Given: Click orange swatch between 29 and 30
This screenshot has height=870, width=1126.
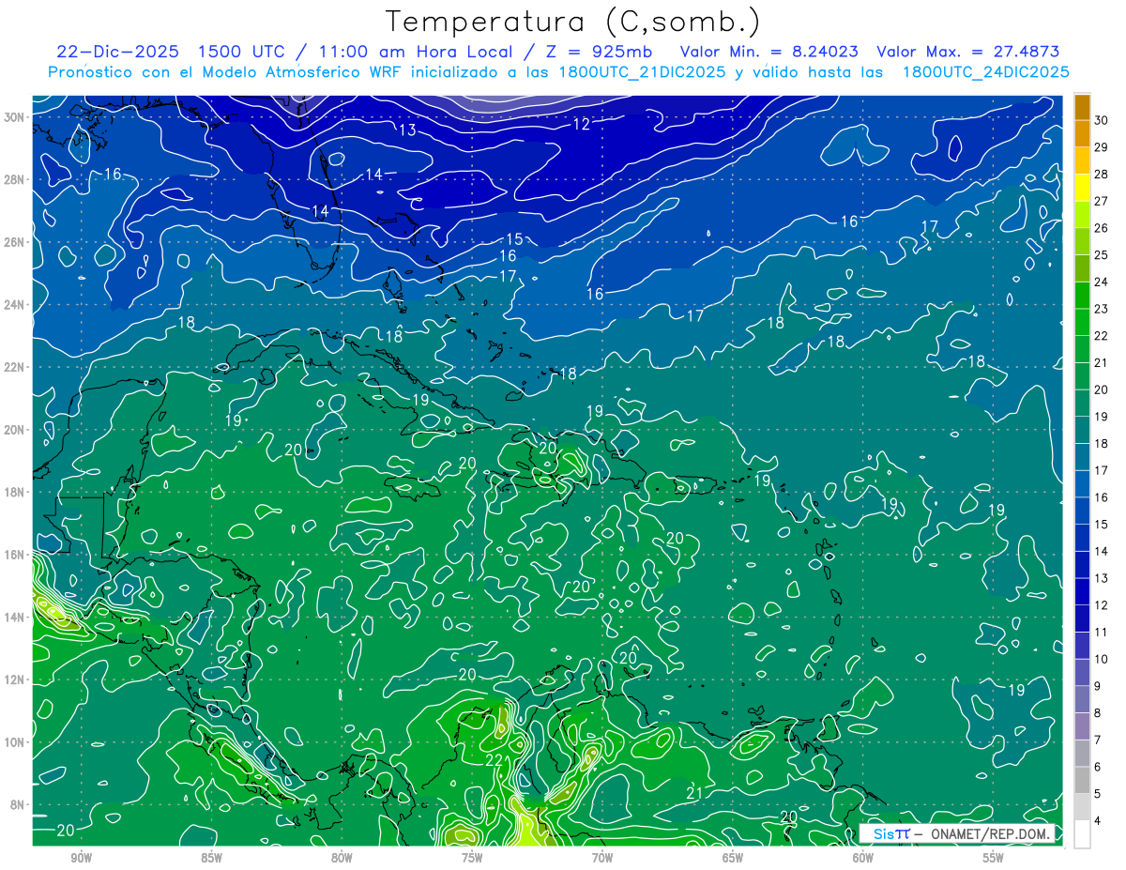Looking at the screenshot, I should coord(1082,134).
